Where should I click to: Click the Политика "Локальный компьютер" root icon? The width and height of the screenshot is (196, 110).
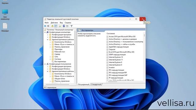coord(45,30)
